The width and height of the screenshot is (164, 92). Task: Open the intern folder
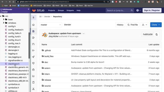[x=47, y=74]
